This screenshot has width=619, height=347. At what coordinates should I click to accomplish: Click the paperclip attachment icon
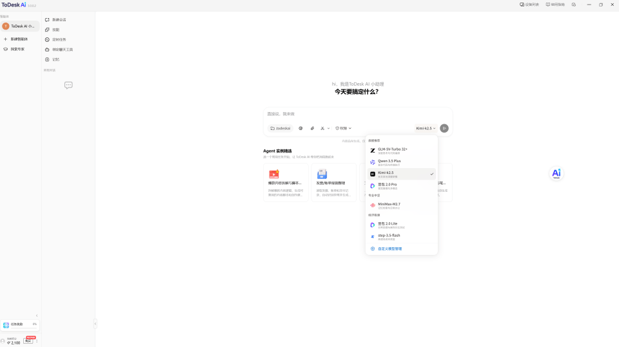click(x=312, y=128)
